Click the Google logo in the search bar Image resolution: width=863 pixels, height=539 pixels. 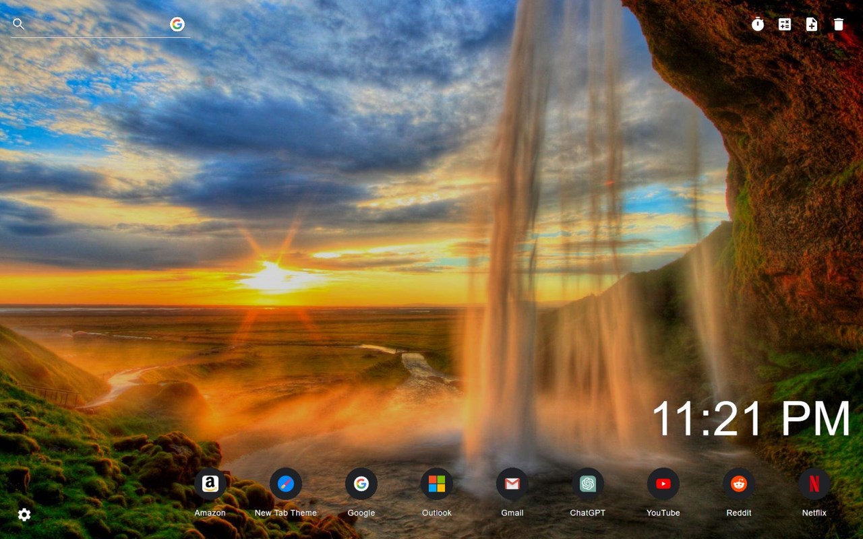point(177,24)
